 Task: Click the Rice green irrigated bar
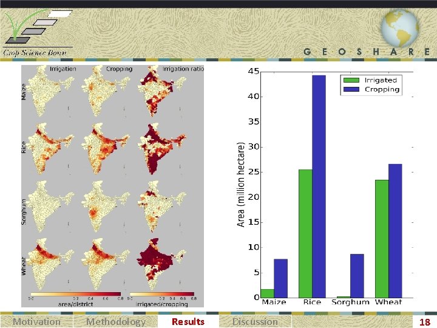pyautogui.click(x=305, y=233)
